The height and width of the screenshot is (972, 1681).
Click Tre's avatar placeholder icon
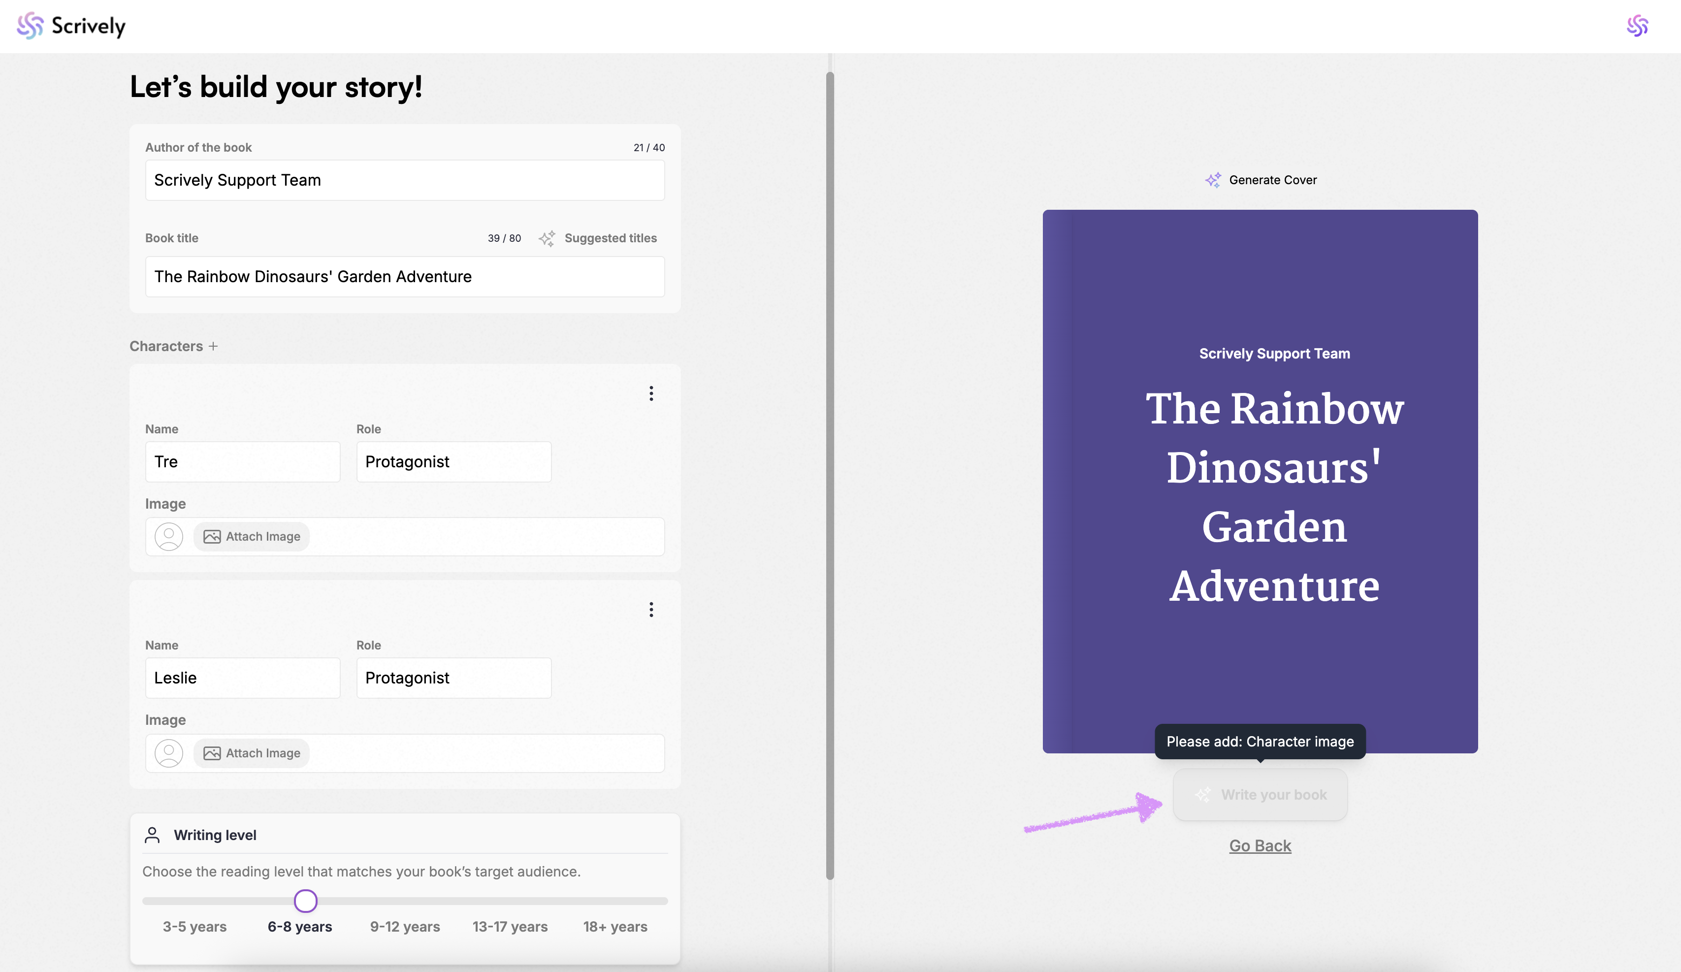[169, 536]
